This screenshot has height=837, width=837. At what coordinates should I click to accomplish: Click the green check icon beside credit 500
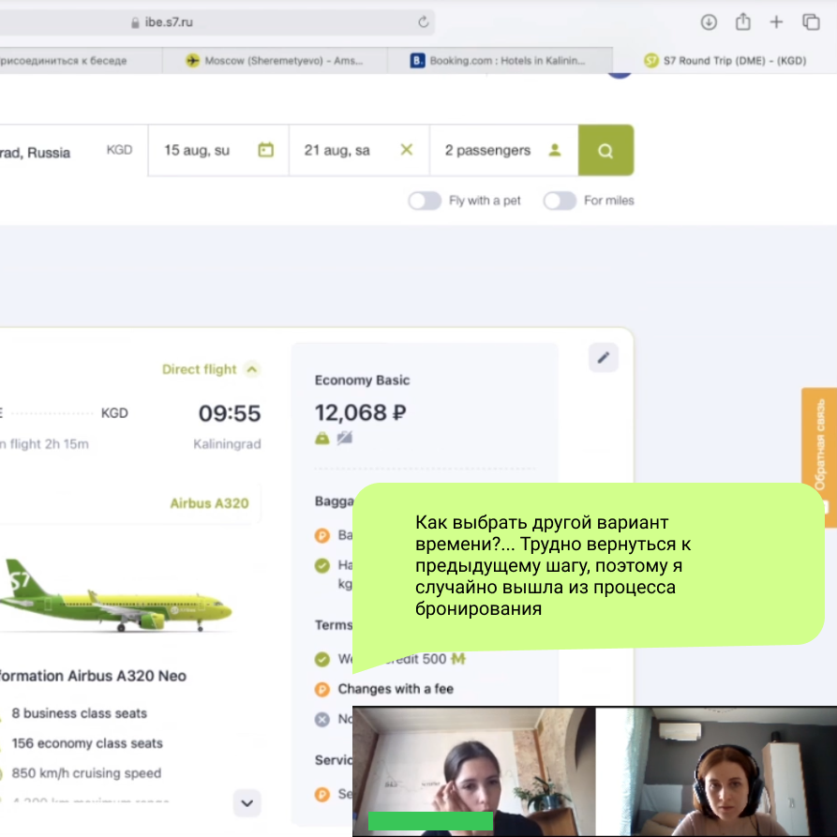321,659
